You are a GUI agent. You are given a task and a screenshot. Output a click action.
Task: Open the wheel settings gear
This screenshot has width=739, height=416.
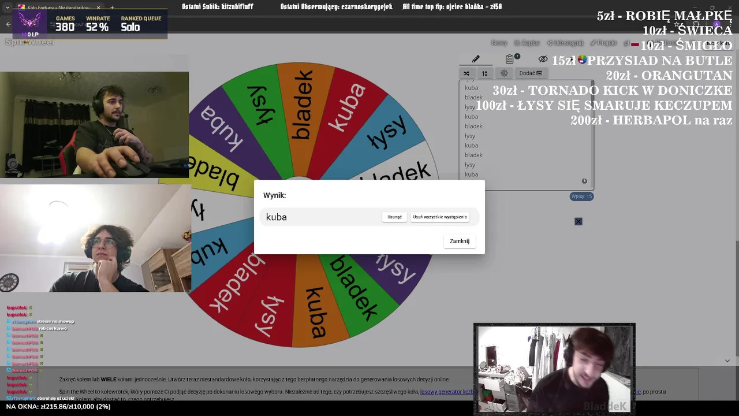pyautogui.click(x=504, y=73)
